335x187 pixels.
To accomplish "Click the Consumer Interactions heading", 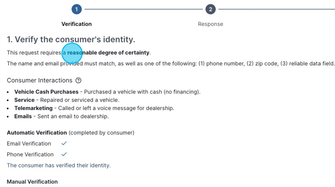I will pyautogui.click(x=39, y=80).
